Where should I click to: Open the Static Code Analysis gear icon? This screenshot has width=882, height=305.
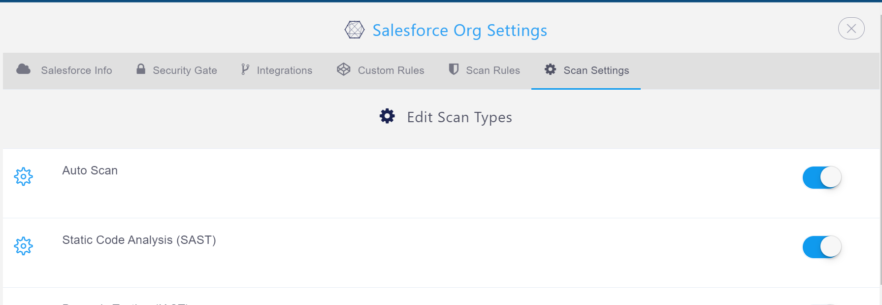pos(23,246)
